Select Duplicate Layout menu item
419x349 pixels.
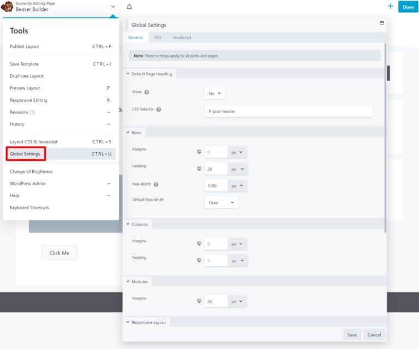(x=61, y=76)
